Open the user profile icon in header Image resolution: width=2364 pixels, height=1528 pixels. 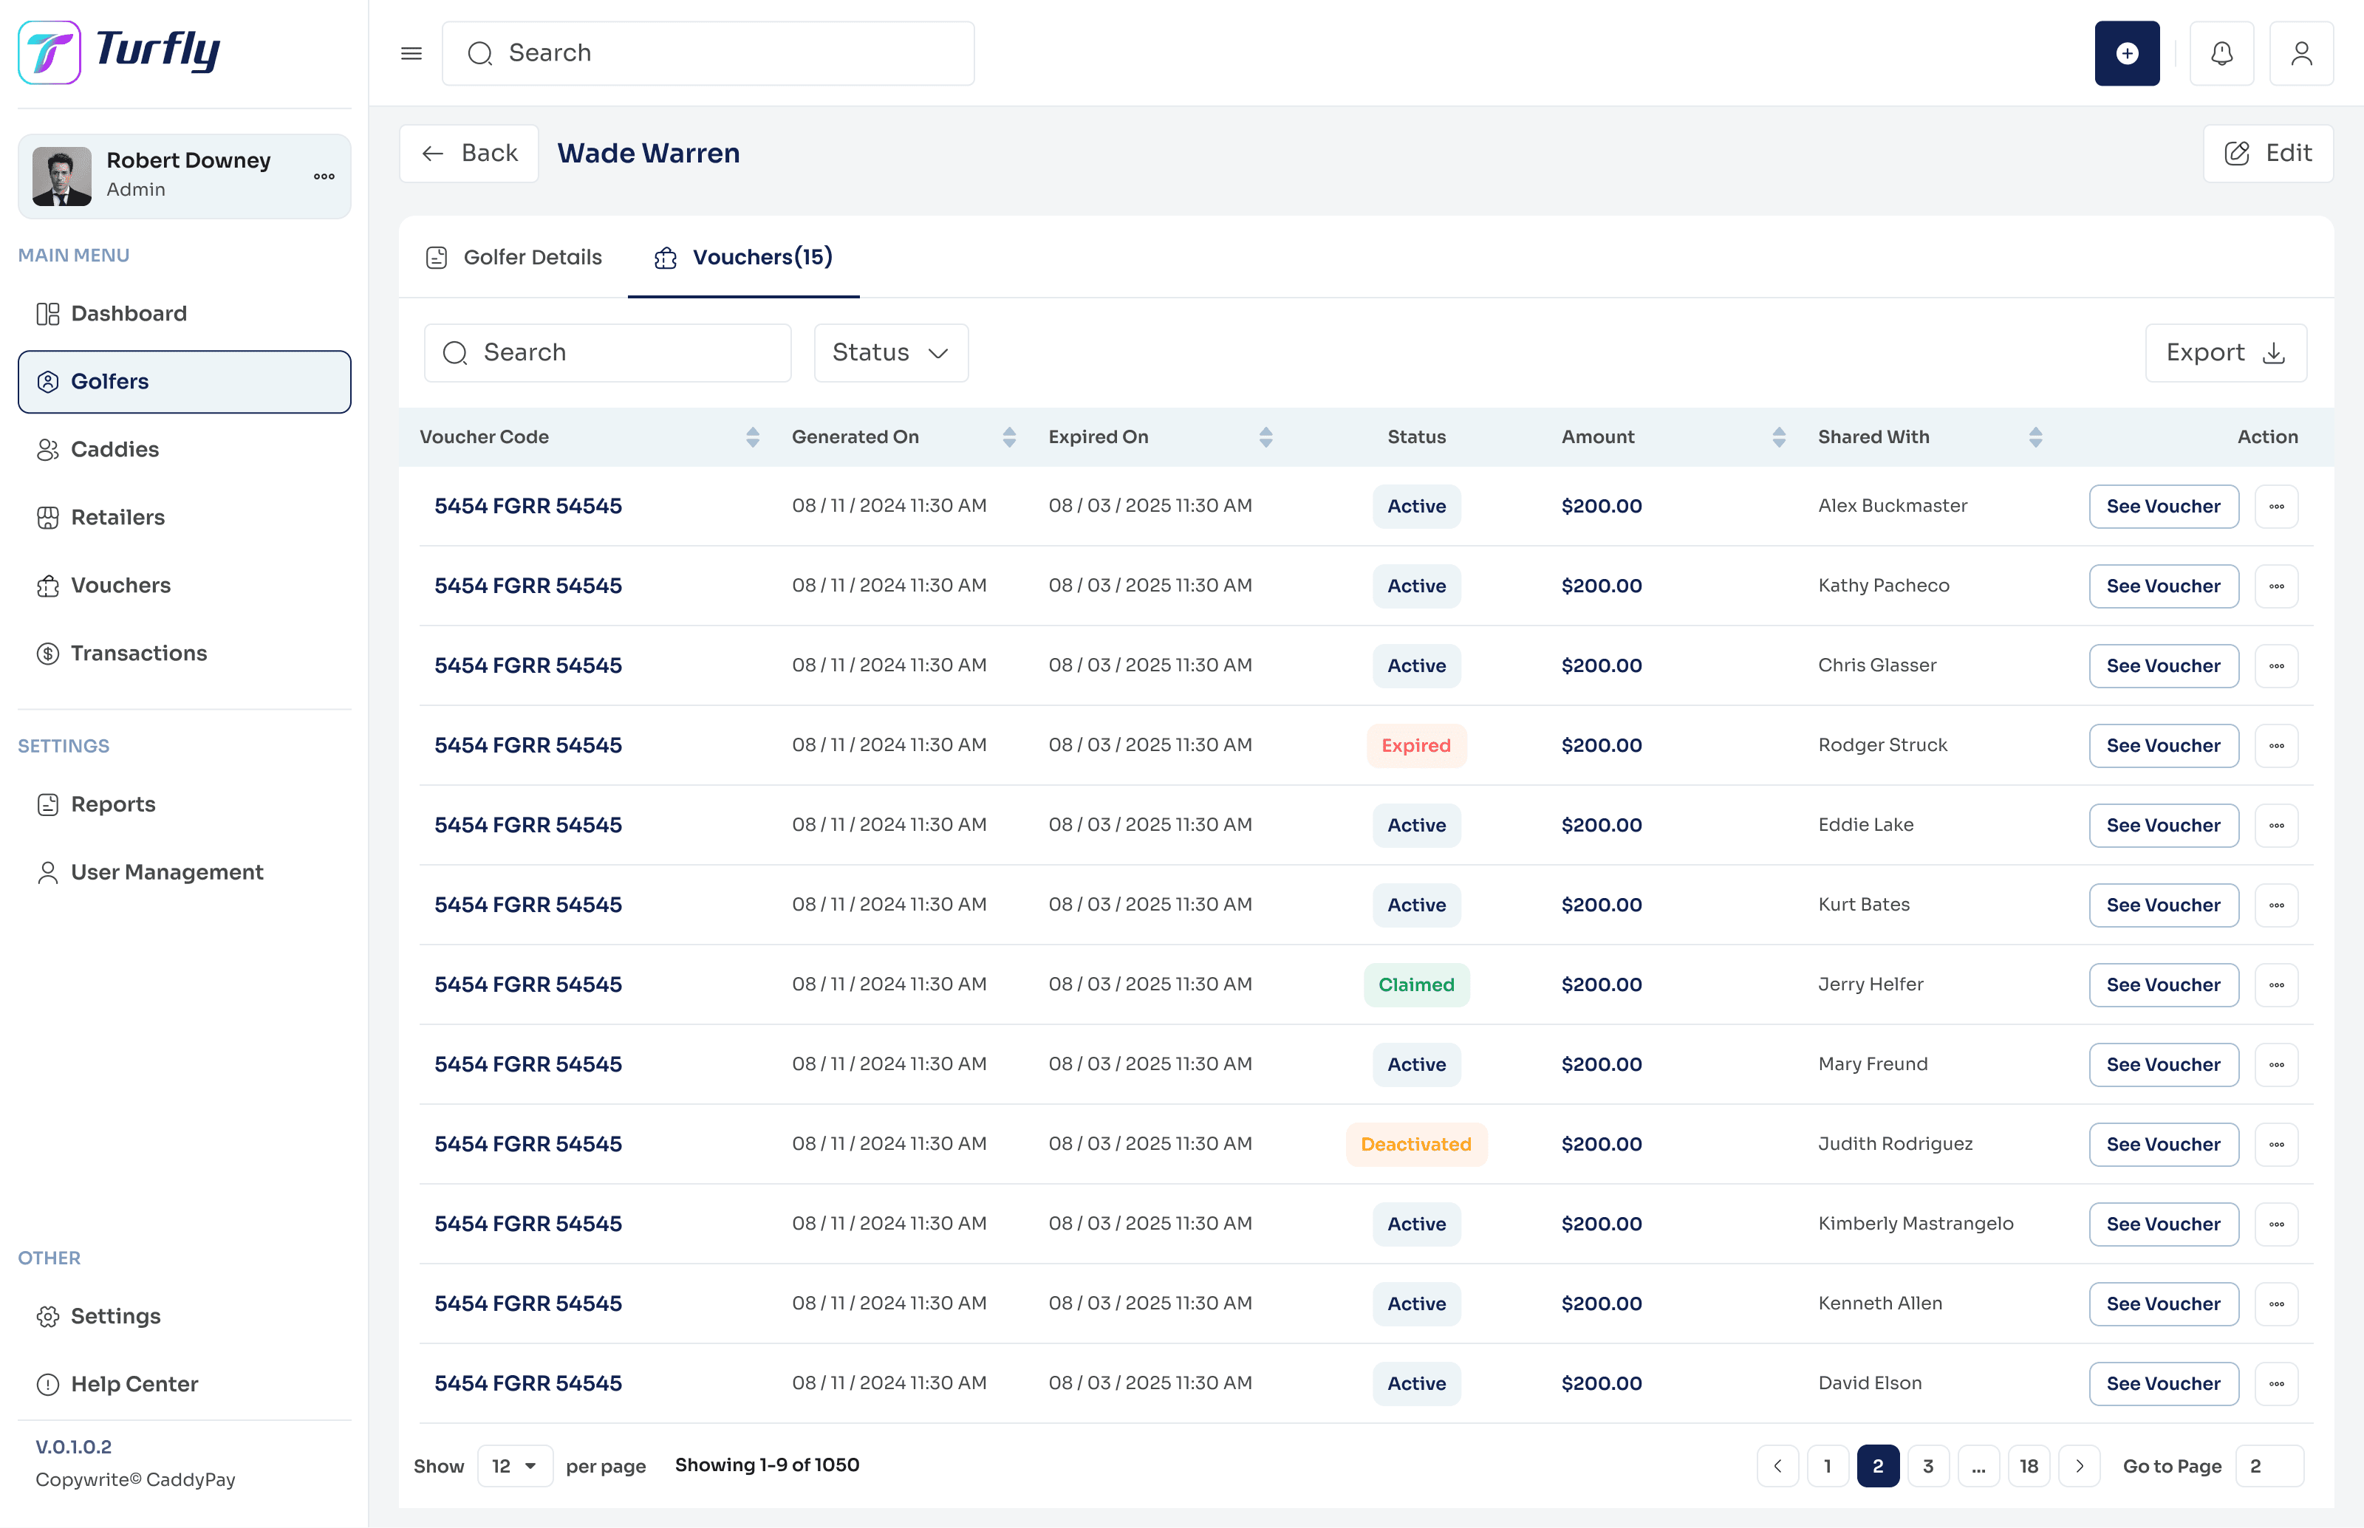tap(2300, 54)
